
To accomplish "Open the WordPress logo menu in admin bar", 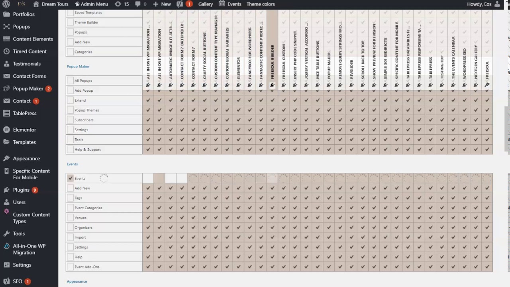I will [6, 4].
